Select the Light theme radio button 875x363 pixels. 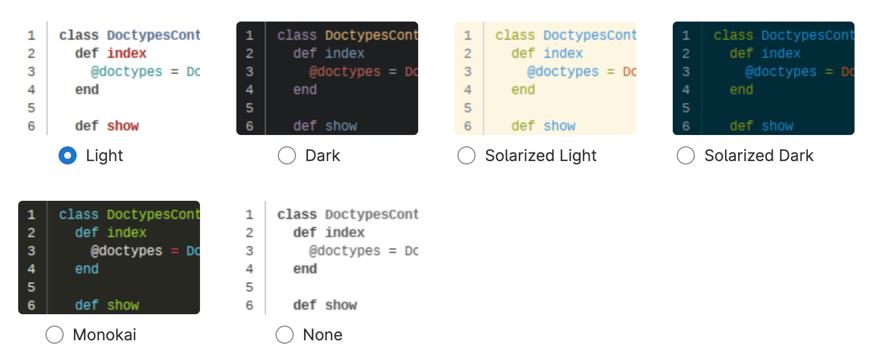[x=67, y=155]
